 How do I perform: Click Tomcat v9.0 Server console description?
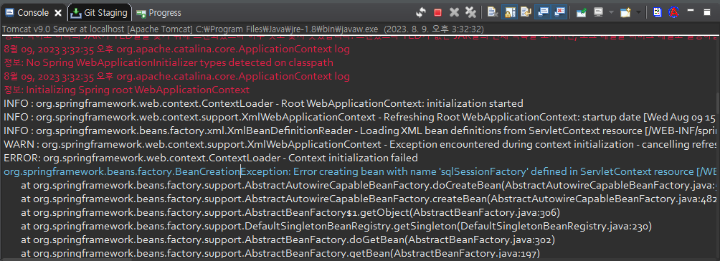tap(243, 29)
